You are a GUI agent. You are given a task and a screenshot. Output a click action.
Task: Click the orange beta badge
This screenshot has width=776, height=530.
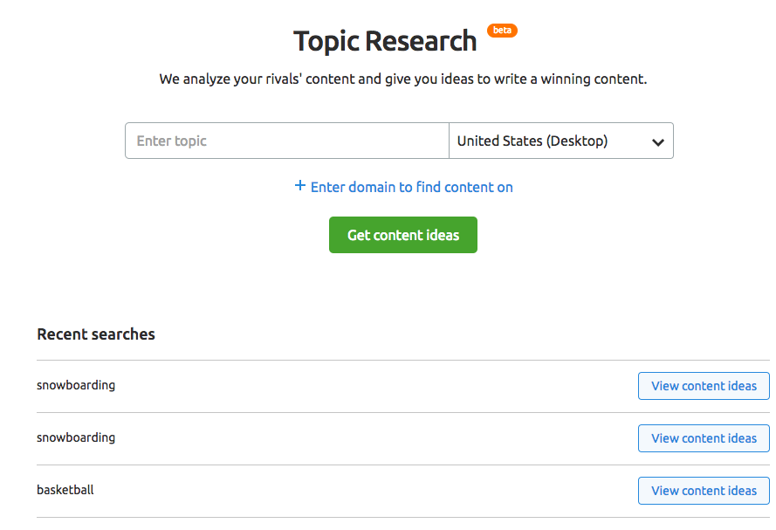click(502, 31)
